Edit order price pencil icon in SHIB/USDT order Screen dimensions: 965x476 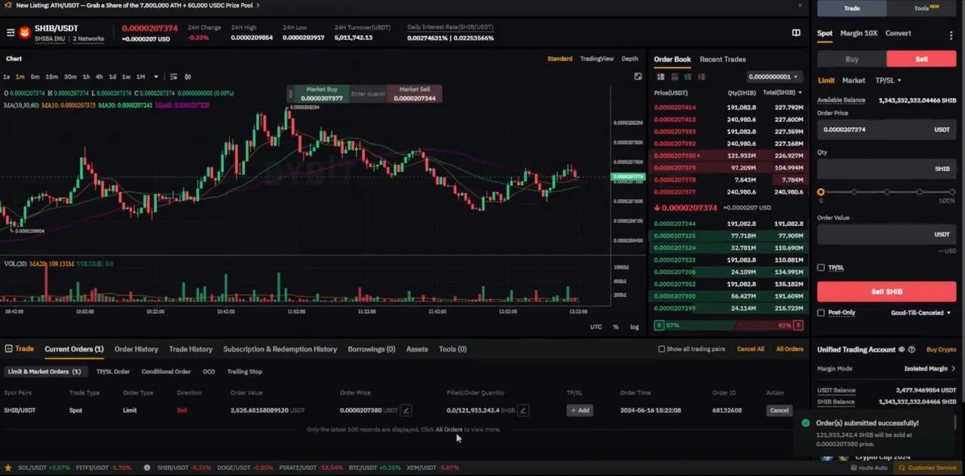406,410
